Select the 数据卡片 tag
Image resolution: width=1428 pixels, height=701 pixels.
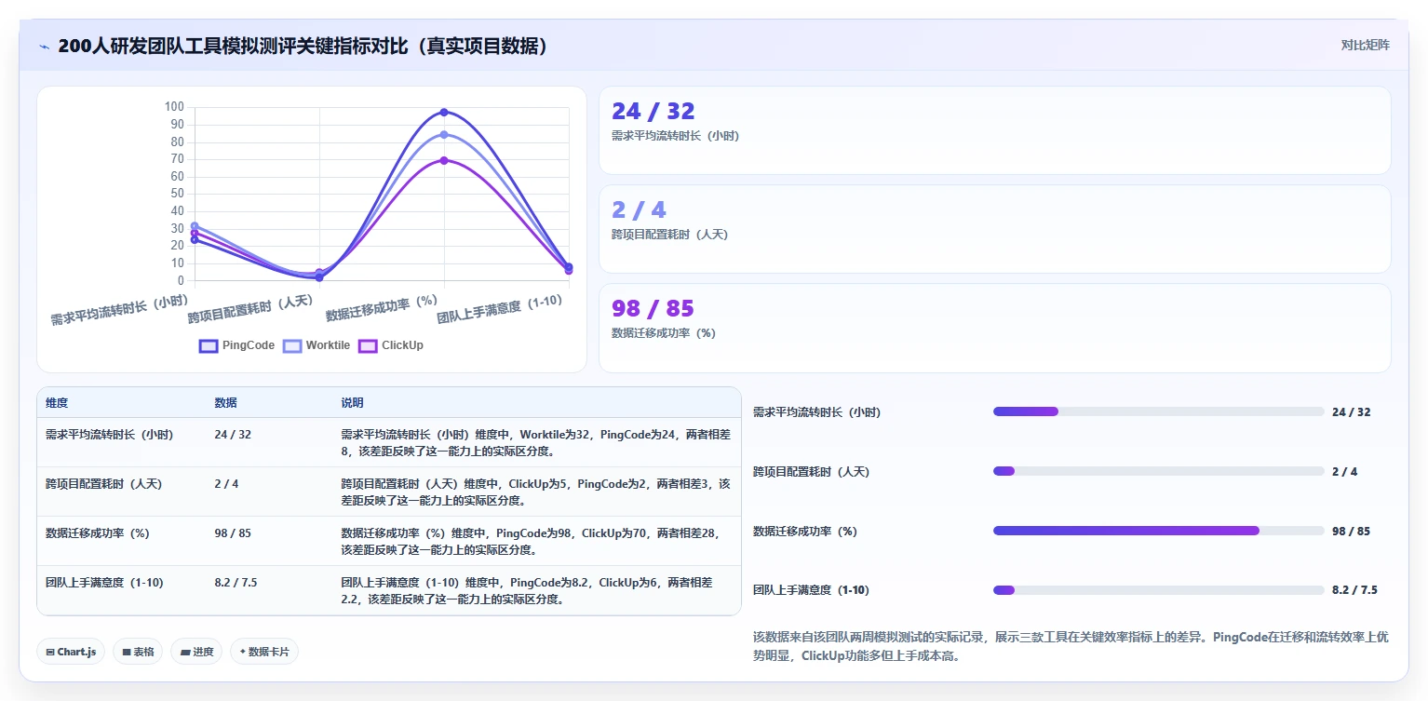[x=264, y=652]
